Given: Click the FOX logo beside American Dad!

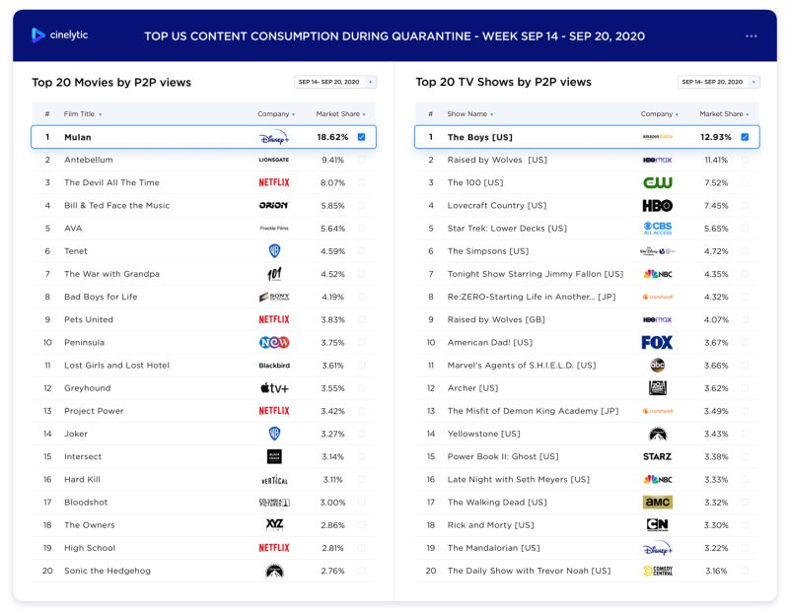Looking at the screenshot, I should tap(657, 343).
